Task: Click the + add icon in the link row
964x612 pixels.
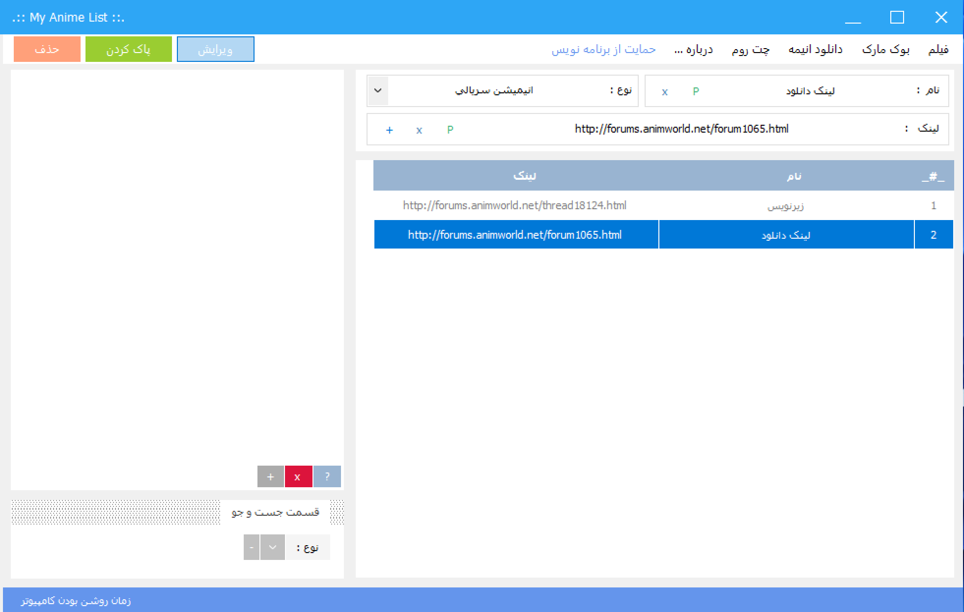Action: point(390,130)
